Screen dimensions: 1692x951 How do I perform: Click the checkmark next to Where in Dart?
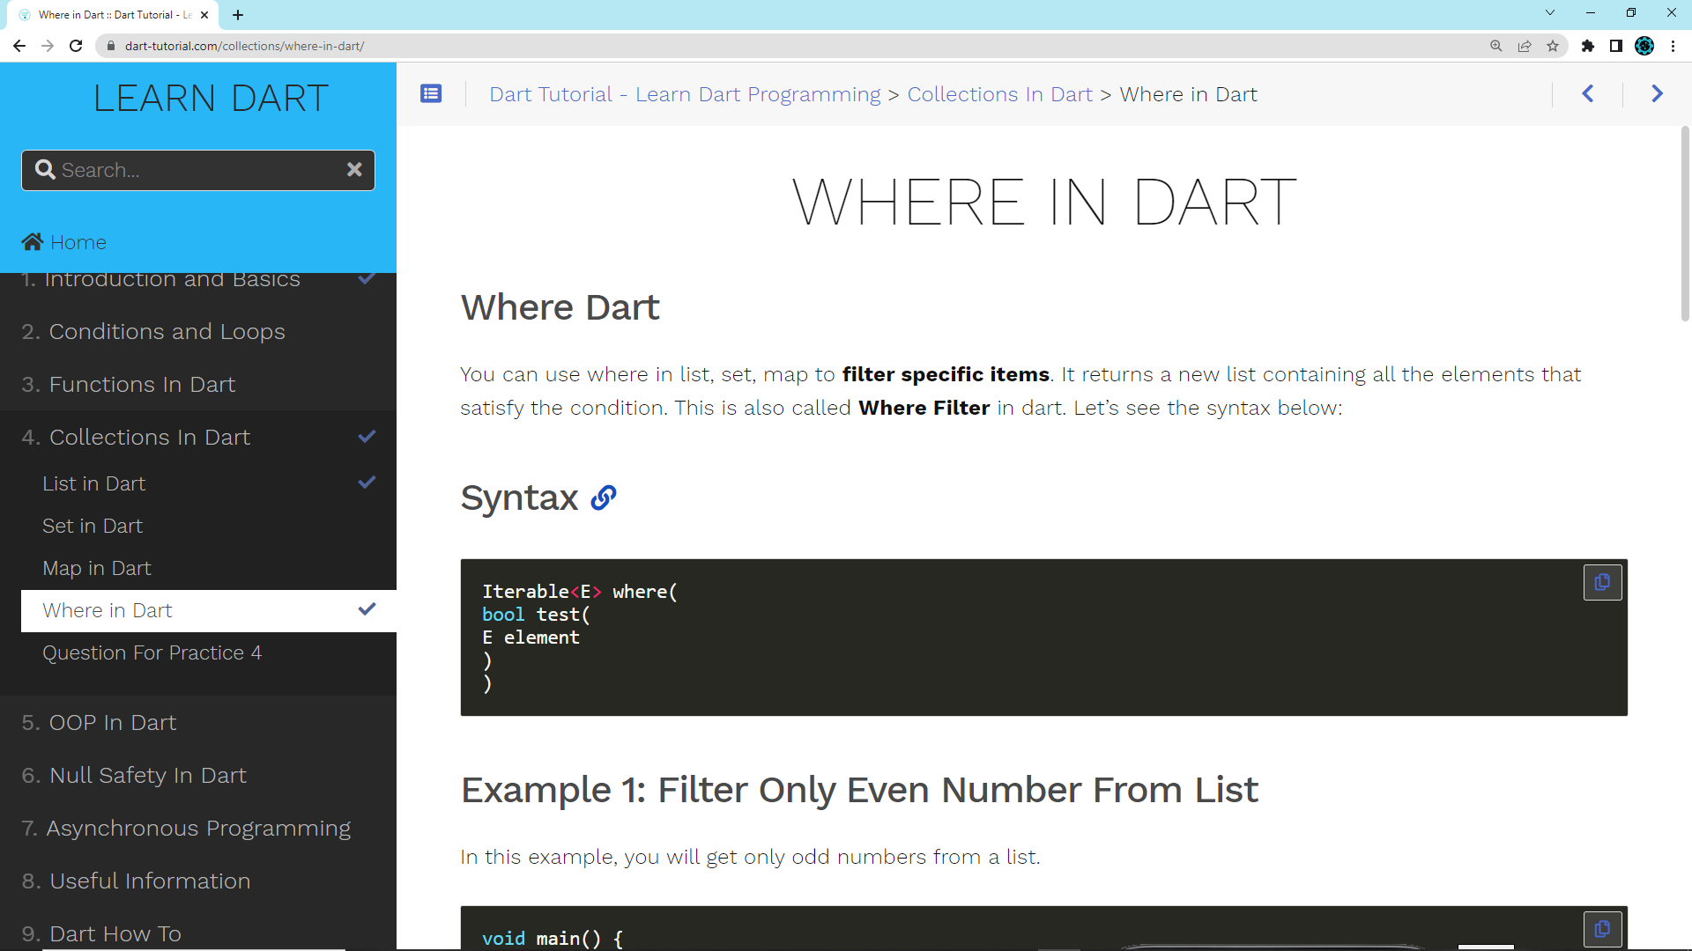coord(367,608)
